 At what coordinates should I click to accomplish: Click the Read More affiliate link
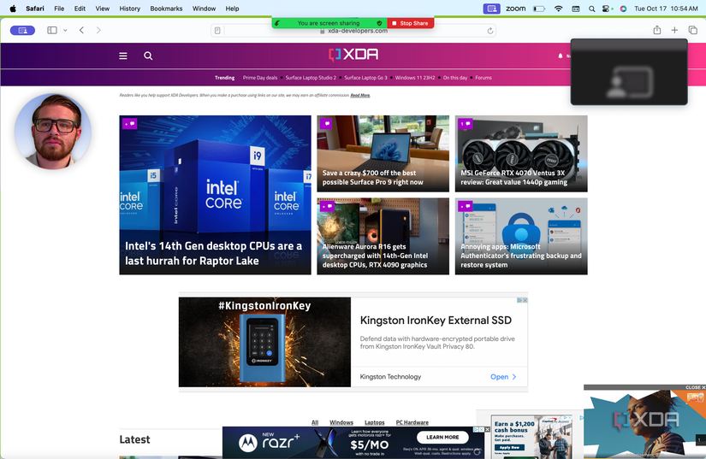click(x=360, y=96)
